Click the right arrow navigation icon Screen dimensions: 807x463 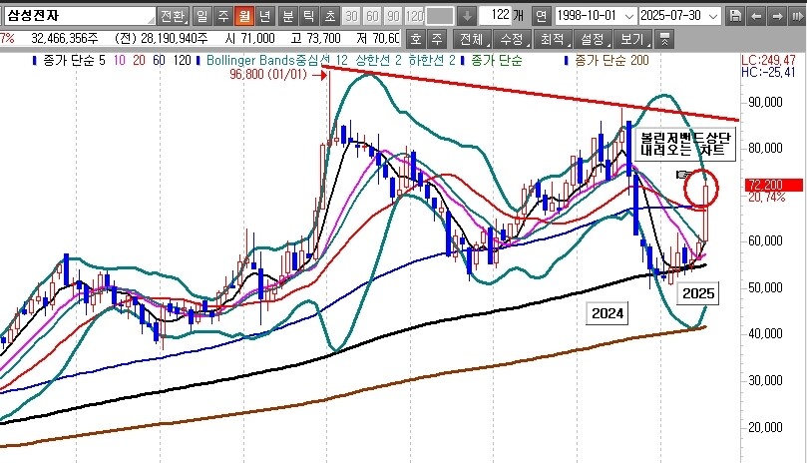pyautogui.click(x=777, y=16)
